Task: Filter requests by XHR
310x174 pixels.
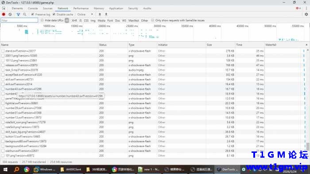Action: [x=74, y=20]
